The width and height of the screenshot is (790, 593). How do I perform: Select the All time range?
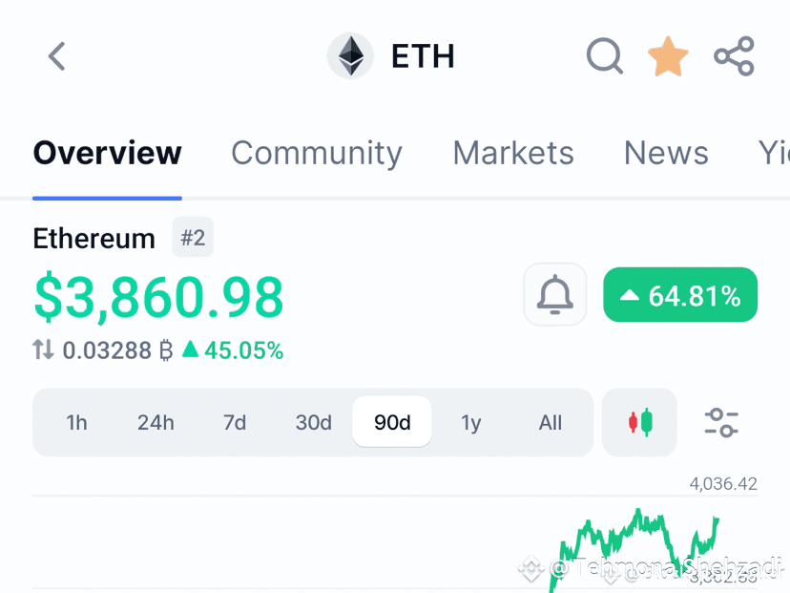coord(551,423)
